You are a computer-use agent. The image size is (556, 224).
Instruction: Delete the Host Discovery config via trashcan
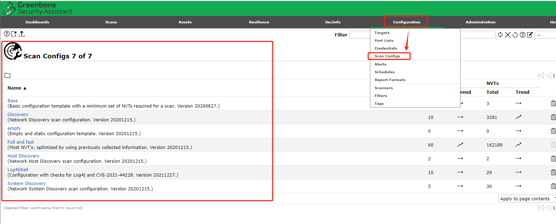tap(553, 159)
